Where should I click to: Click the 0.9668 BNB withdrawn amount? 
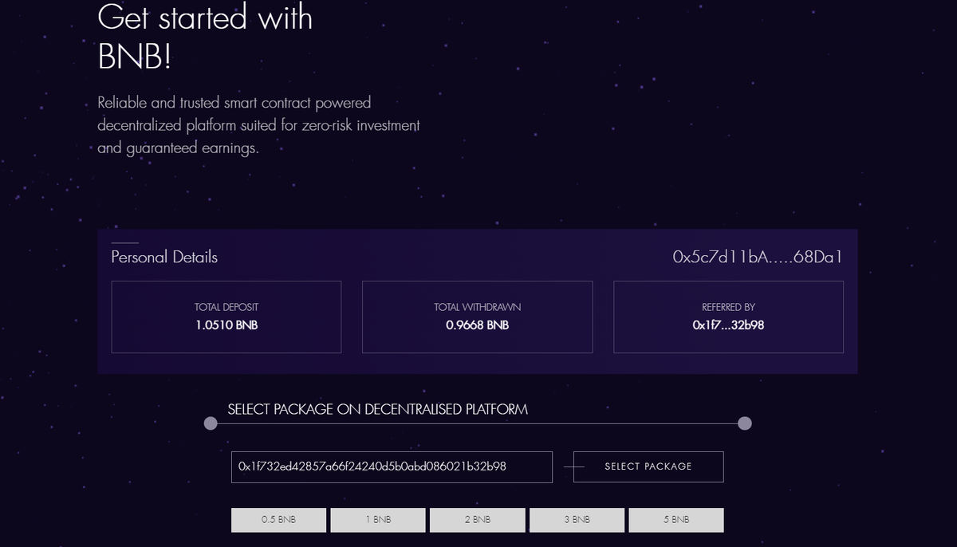click(477, 325)
